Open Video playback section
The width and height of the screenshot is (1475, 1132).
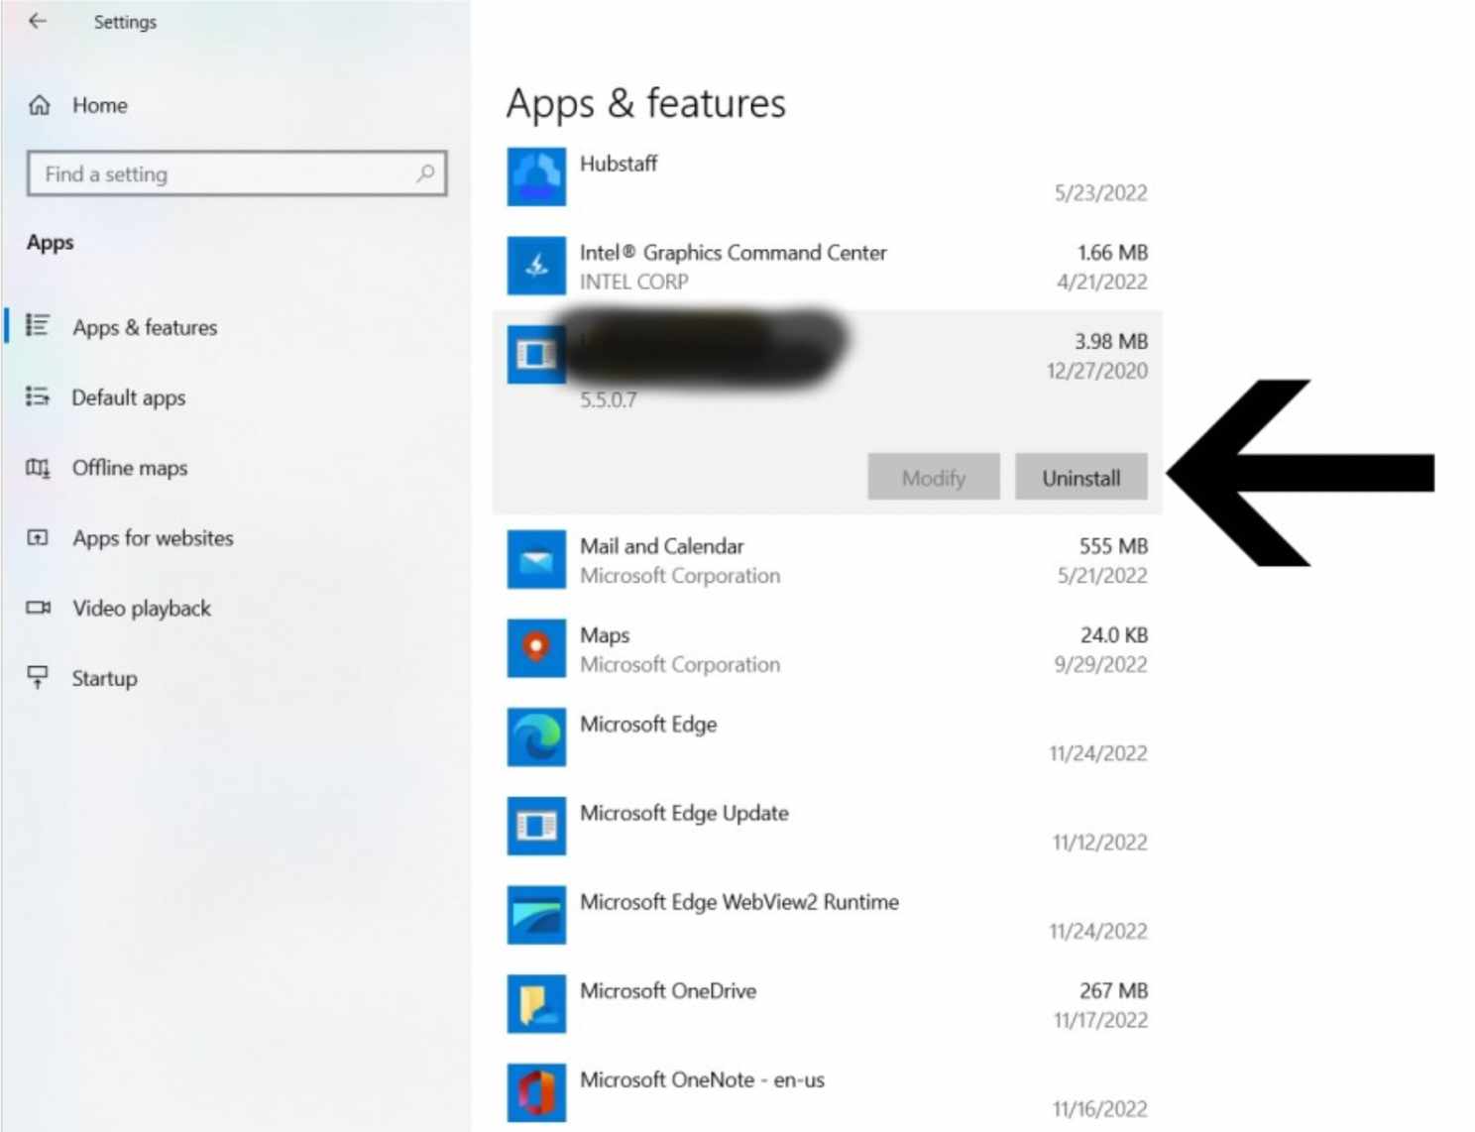pyautogui.click(x=142, y=609)
